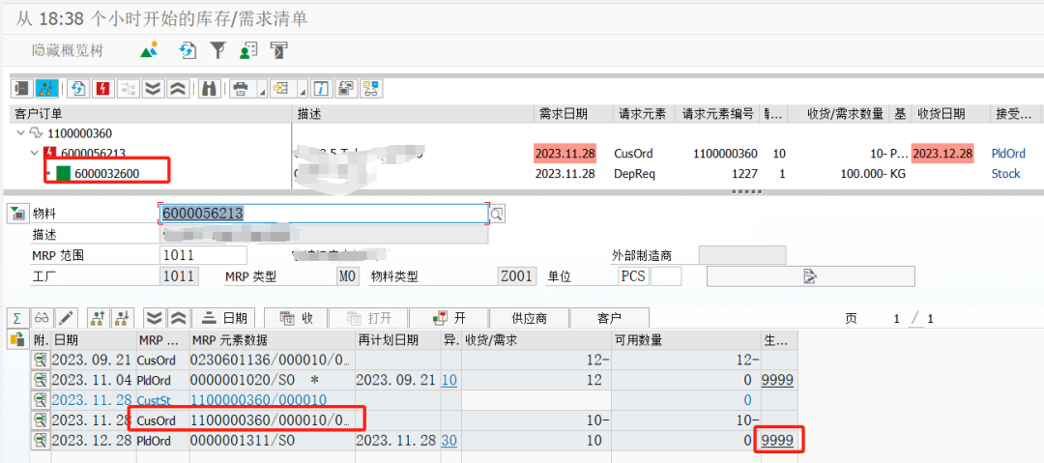This screenshot has height=463, width=1044.
Task: Click the wide button with the pencil document icon
Action: click(x=810, y=275)
